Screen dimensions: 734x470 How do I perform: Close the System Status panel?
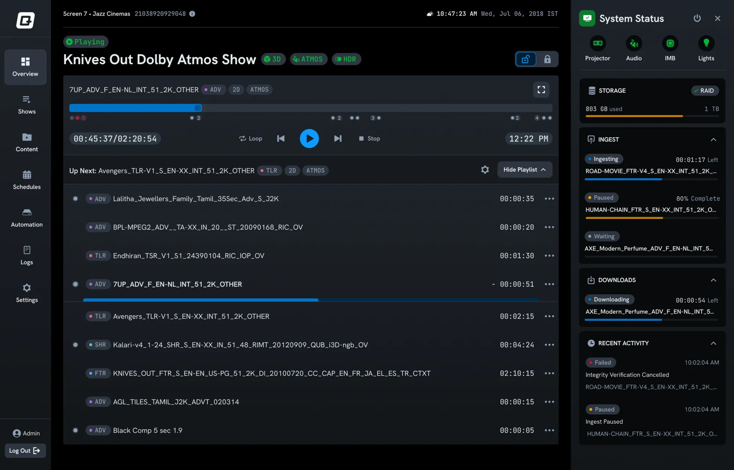pos(717,18)
